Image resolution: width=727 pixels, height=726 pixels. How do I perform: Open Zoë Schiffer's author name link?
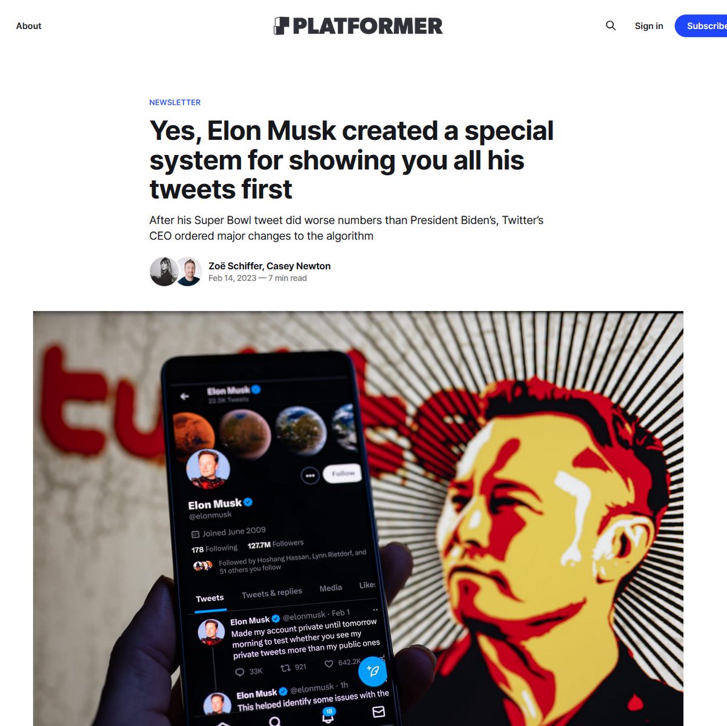tap(235, 266)
